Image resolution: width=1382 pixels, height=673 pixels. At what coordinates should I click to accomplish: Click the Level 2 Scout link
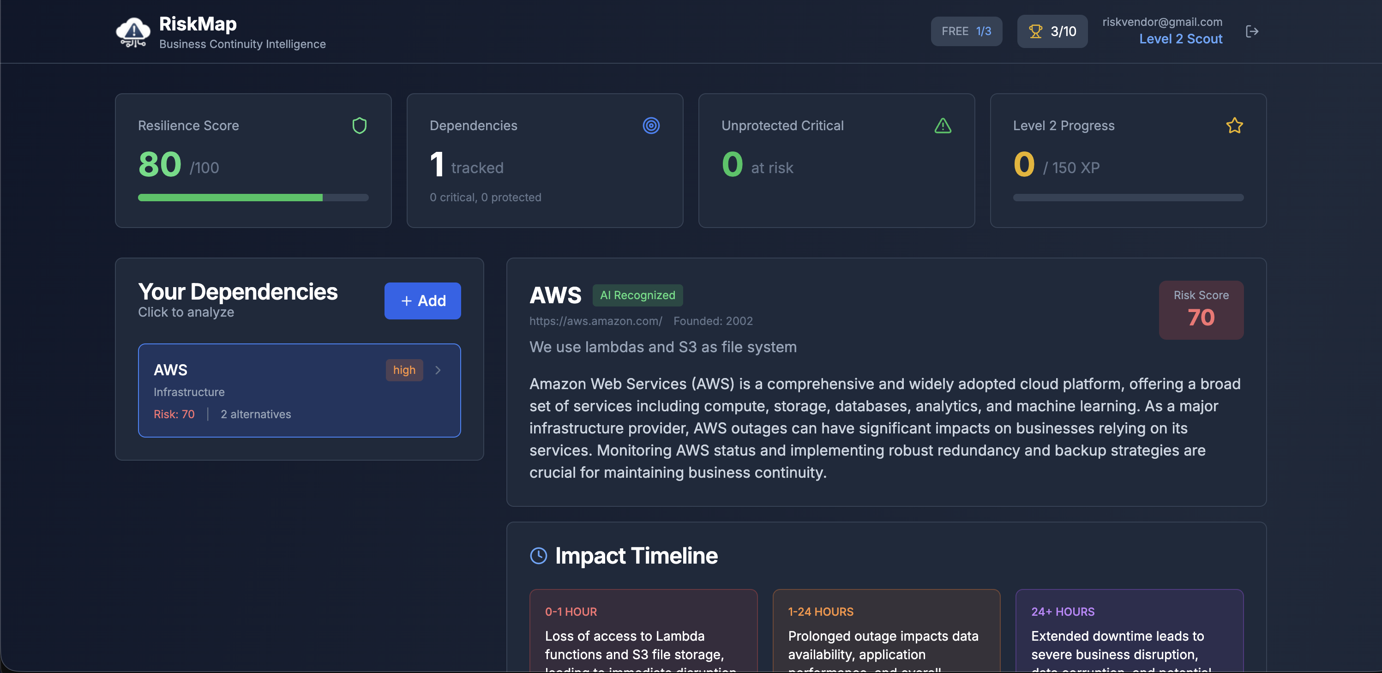coord(1180,39)
